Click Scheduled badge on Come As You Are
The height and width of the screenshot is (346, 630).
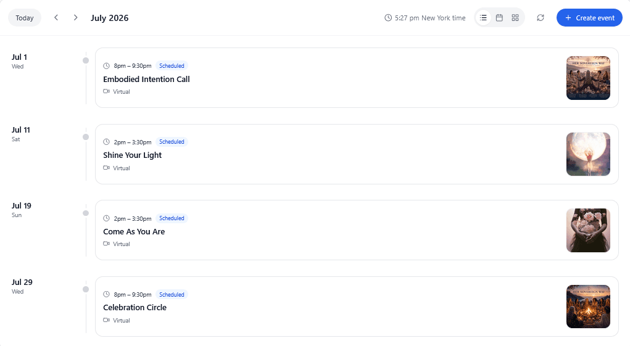click(x=172, y=218)
